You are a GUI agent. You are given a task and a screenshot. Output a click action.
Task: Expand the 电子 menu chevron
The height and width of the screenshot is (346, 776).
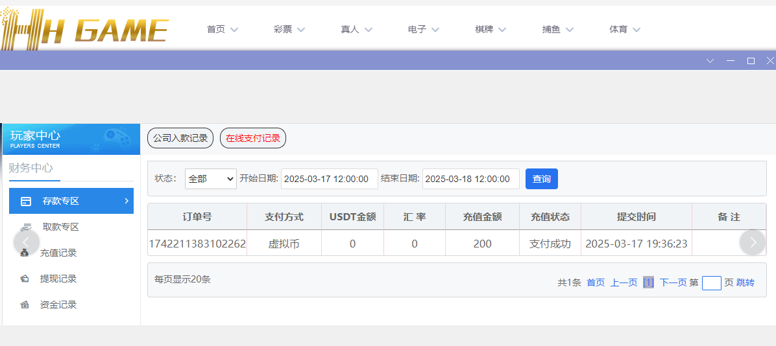coord(435,29)
